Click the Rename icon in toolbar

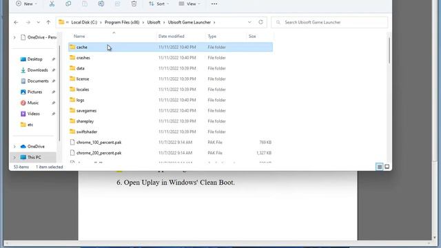(101, 3)
